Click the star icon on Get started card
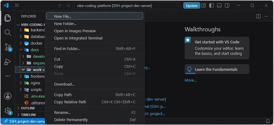The image size is (274, 125). [x=188, y=40]
